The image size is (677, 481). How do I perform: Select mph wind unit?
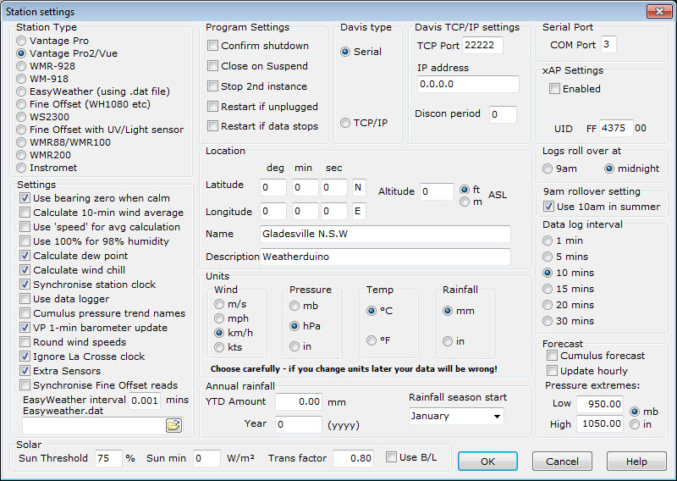coord(219,318)
